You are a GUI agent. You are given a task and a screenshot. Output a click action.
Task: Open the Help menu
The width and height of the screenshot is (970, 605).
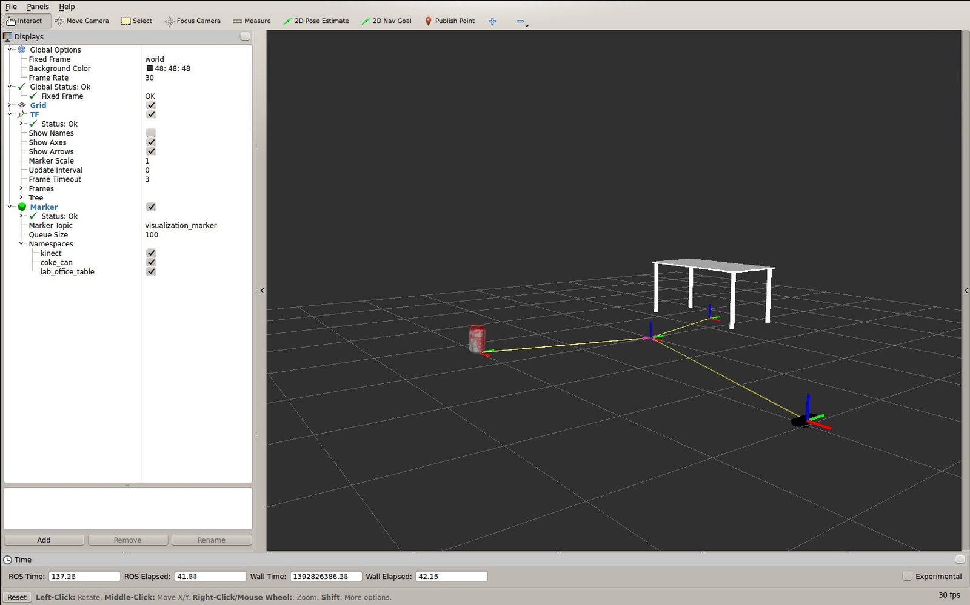point(67,7)
